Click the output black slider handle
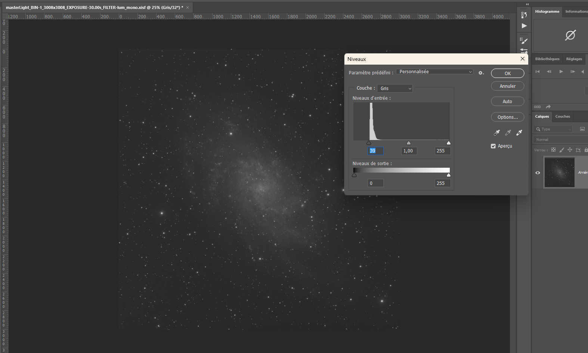588x353 pixels. (354, 175)
